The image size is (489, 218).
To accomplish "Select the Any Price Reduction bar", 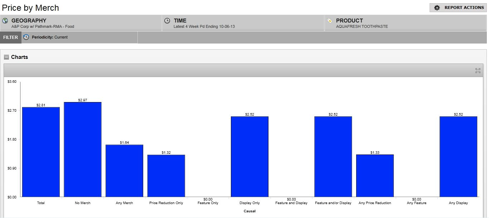I will click(x=375, y=176).
